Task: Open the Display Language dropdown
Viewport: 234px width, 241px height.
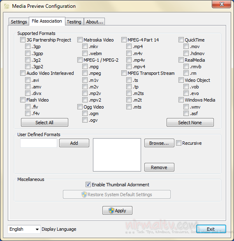Action: pos(24,229)
